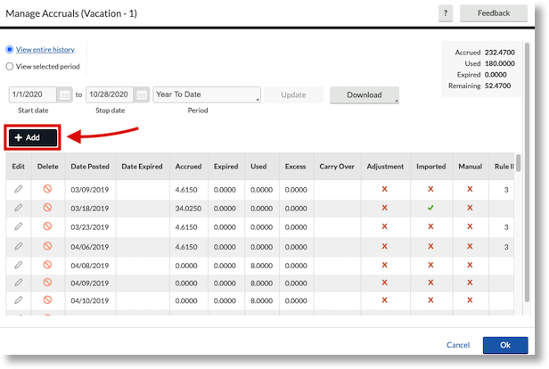Click Imported green checkmark for 03/18/2019
Screen dimensions: 549x369
click(x=430, y=208)
